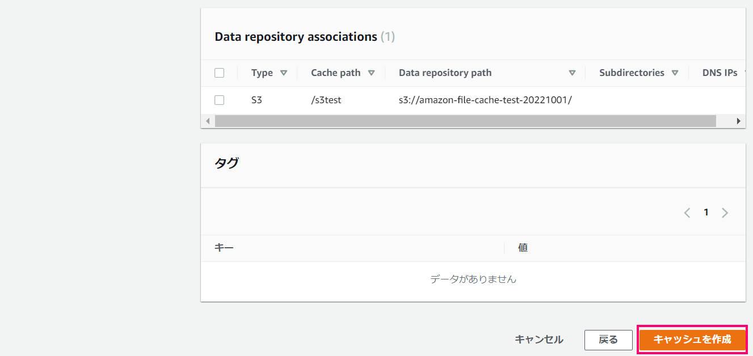Click horizontal scrollbar right arrow
The width and height of the screenshot is (753, 356).
pos(739,121)
